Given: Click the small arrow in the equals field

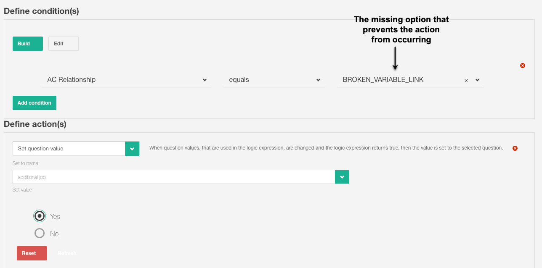Looking at the screenshot, I should click(318, 80).
